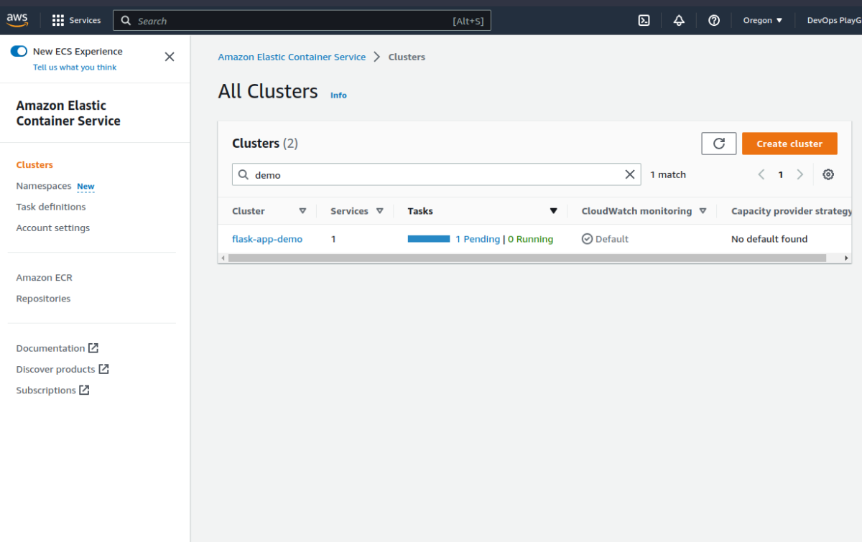The image size is (862, 542).
Task: Click the Create cluster button
Action: coord(789,143)
